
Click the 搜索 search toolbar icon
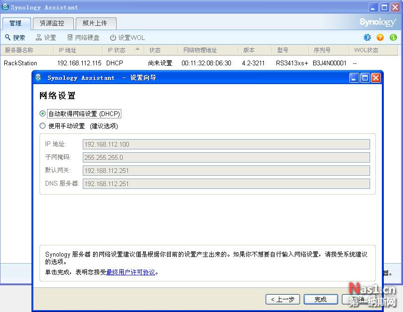(8, 38)
